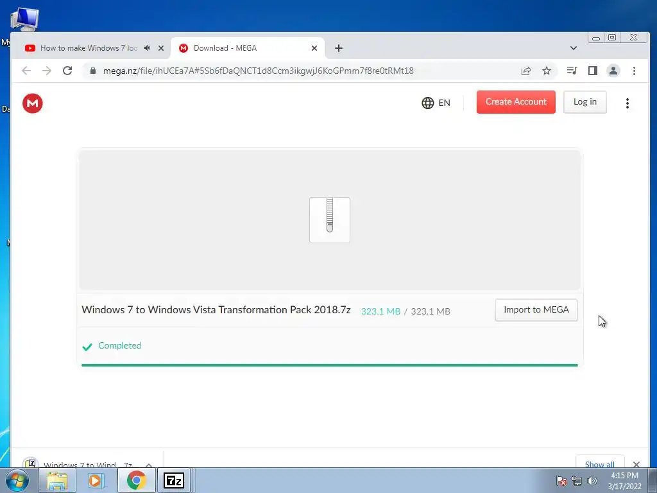The width and height of the screenshot is (657, 493).
Task: Open Chrome main menu three dots
Action: pos(635,71)
